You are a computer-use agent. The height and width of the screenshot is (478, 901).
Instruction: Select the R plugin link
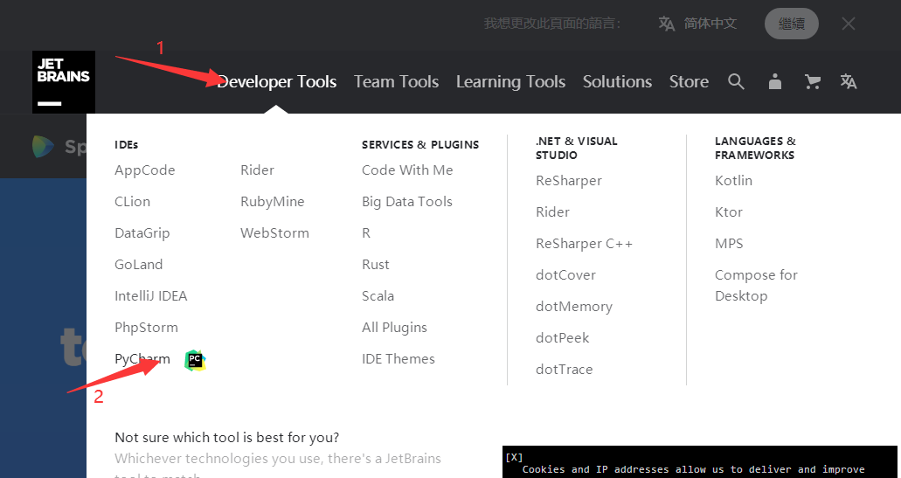tap(366, 232)
